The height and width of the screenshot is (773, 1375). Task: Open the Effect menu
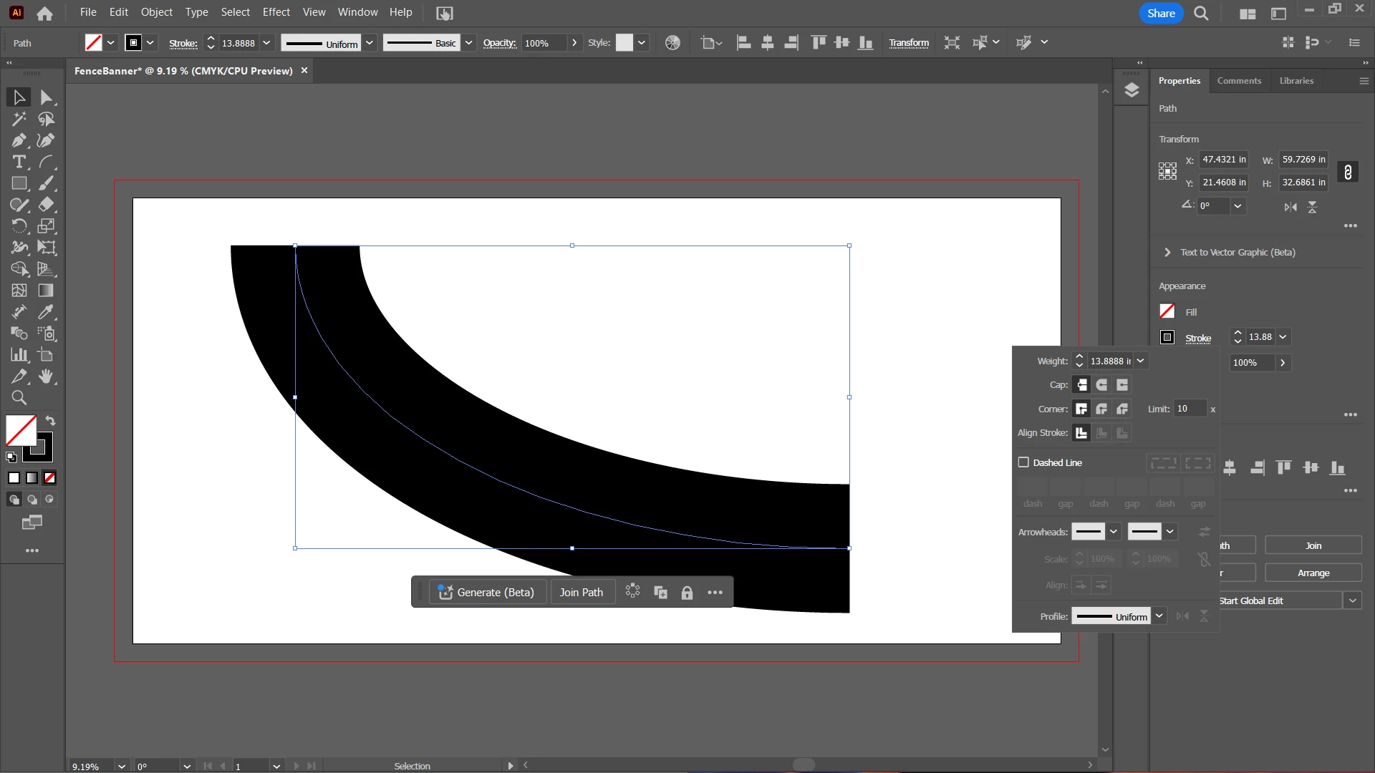(276, 12)
